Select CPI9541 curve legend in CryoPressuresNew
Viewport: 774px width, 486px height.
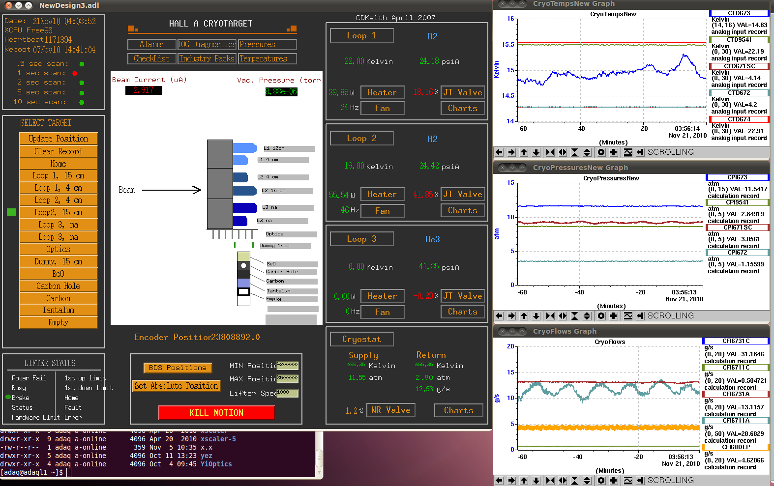pos(737,202)
